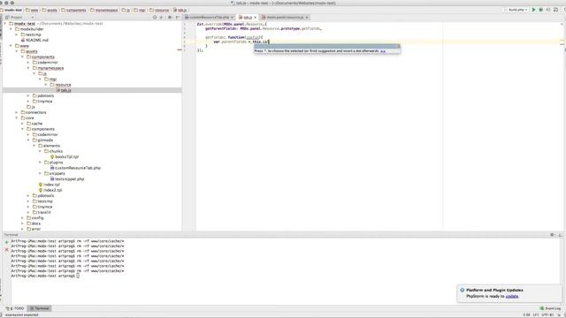The width and height of the screenshot is (566, 318).
Task: Collapse the modxbuilder folder
Action: point(11,29)
